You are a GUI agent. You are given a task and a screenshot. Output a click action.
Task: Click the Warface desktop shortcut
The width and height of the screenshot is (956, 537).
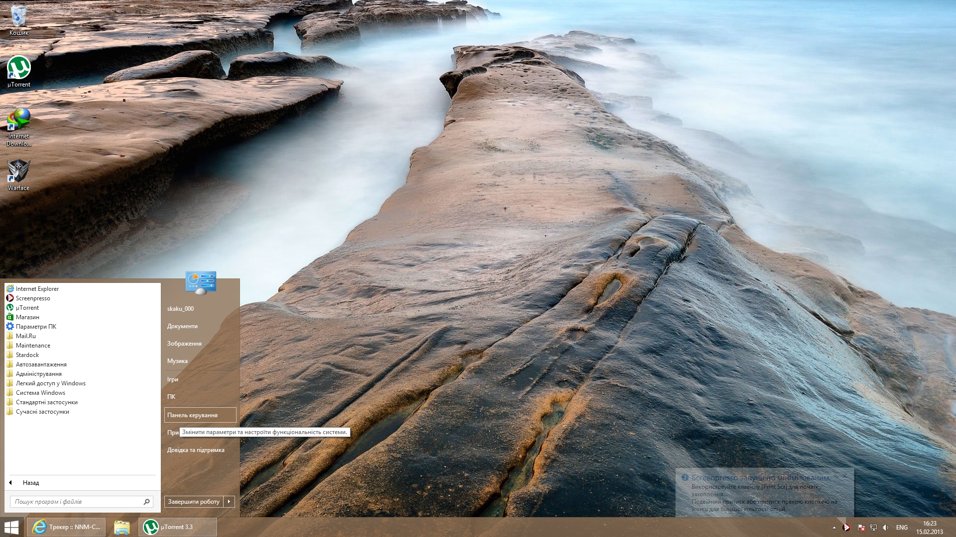18,174
